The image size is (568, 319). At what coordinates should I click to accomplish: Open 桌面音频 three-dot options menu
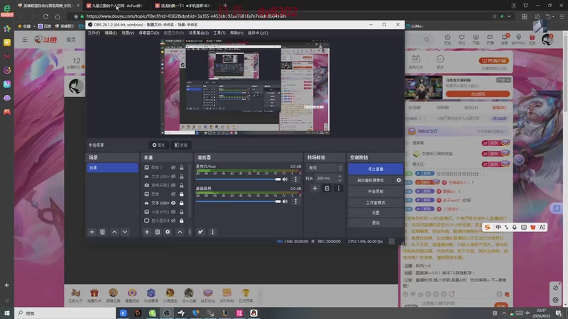(x=295, y=201)
